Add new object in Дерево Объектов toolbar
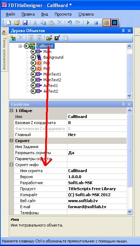The width and height of the screenshot is (140, 246). 13,38
